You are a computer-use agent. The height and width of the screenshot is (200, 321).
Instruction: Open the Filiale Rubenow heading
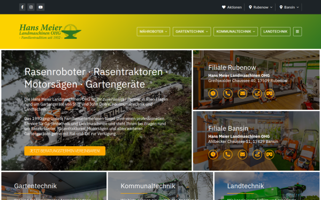click(232, 68)
